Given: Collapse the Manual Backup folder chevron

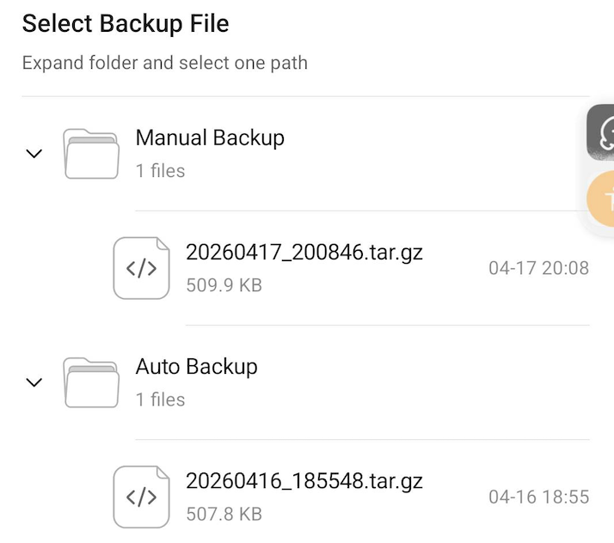Looking at the screenshot, I should pos(34,153).
